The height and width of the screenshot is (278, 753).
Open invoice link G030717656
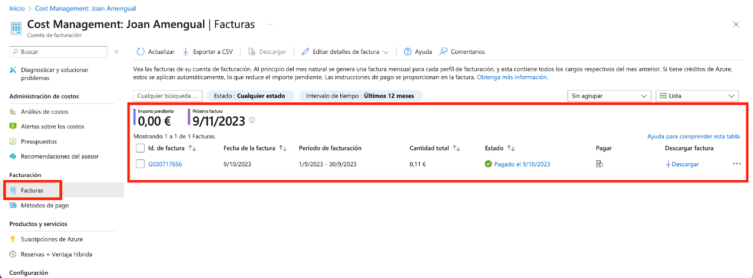point(165,164)
